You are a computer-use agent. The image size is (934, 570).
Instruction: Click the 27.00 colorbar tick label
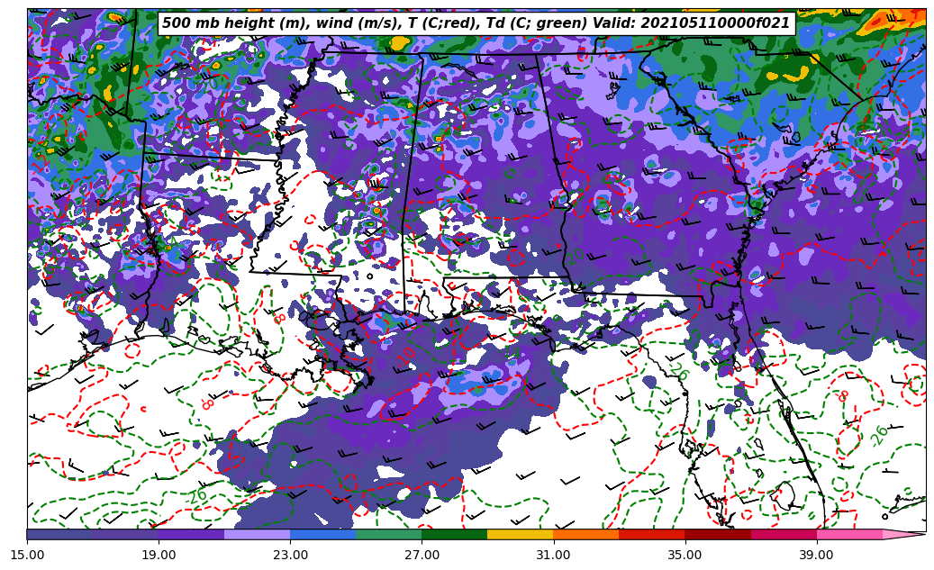click(422, 555)
